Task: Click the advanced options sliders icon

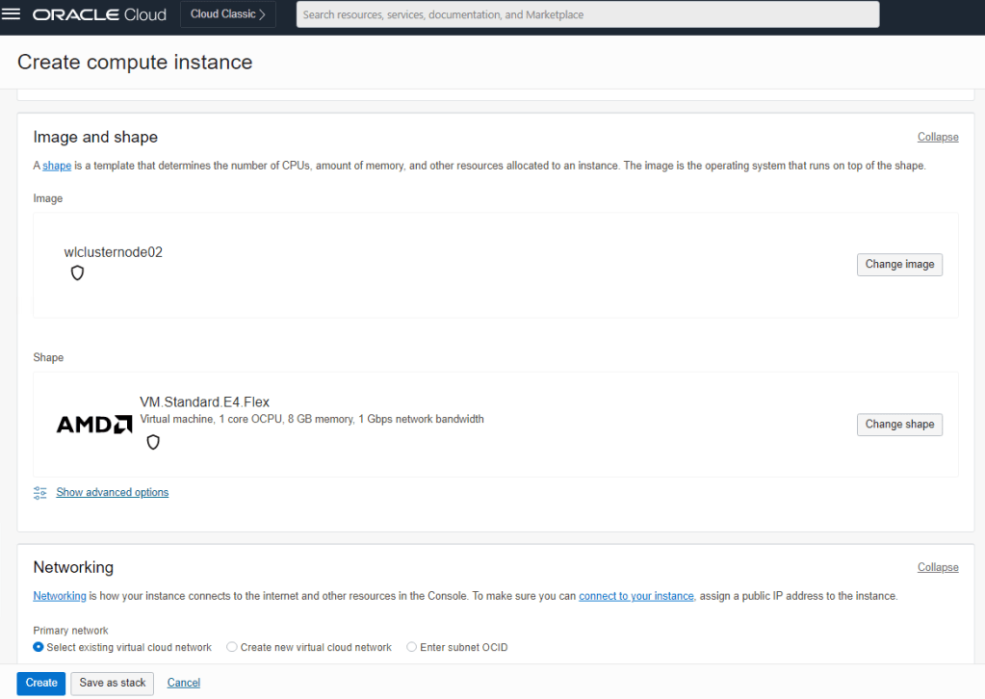Action: coord(39,493)
